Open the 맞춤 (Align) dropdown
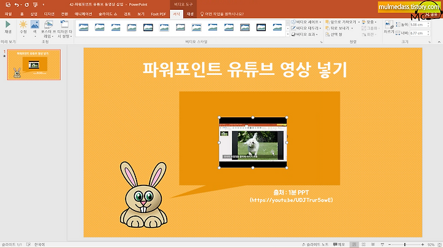The width and height of the screenshot is (443, 248). click(369, 22)
